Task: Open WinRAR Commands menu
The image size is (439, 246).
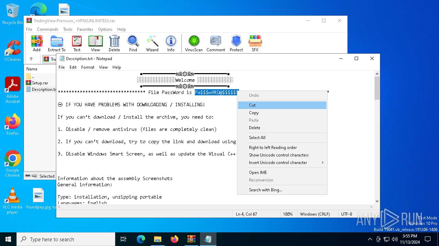Action: pyautogui.click(x=48, y=29)
